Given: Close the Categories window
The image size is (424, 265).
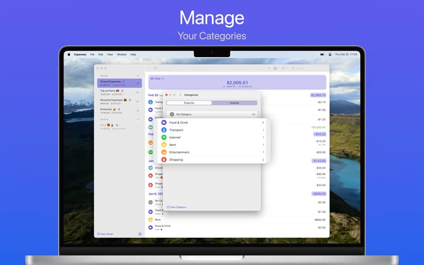Looking at the screenshot, I should point(166,95).
